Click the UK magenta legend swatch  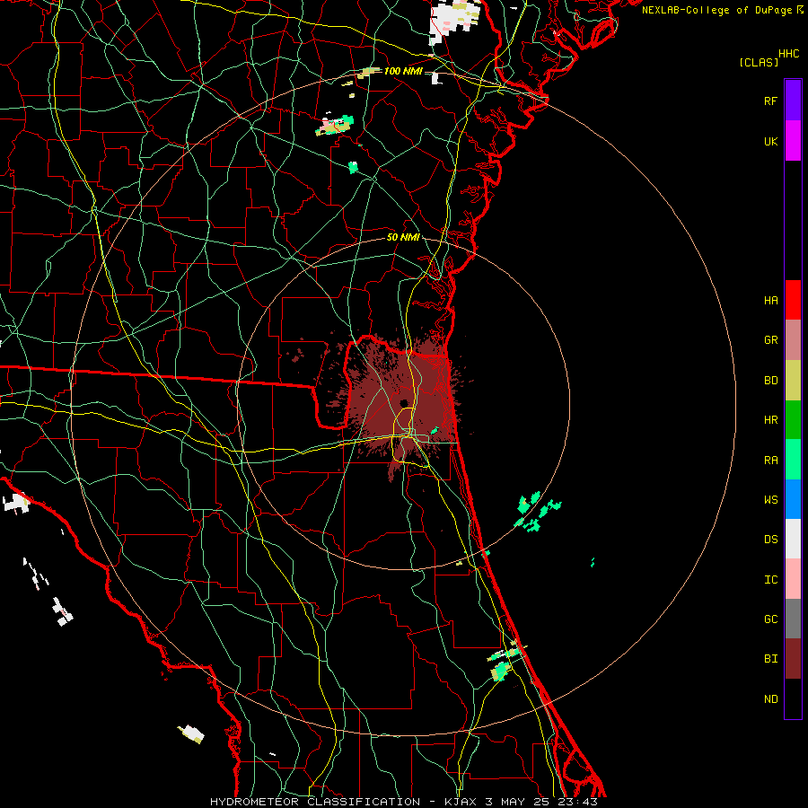[793, 141]
